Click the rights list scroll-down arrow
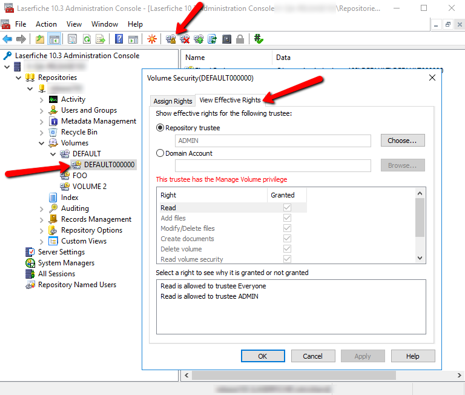Image resolution: width=465 pixels, height=395 pixels. coord(420,258)
